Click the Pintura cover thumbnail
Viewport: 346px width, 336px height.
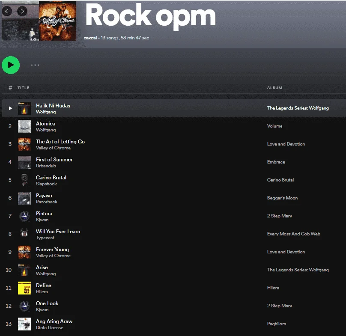point(24,216)
